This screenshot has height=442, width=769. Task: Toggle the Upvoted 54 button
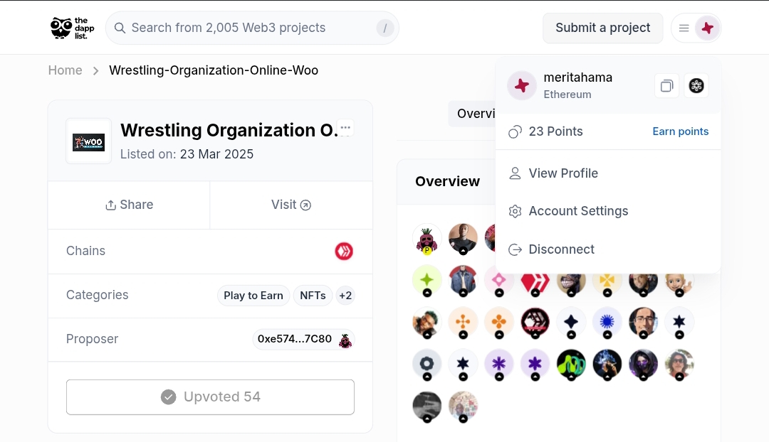(x=210, y=397)
